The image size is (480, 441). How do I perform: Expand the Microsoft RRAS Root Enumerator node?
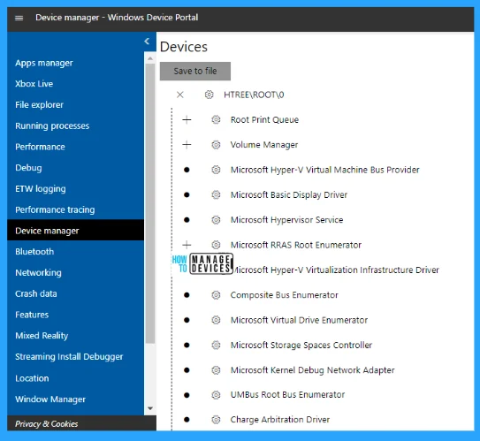point(187,245)
